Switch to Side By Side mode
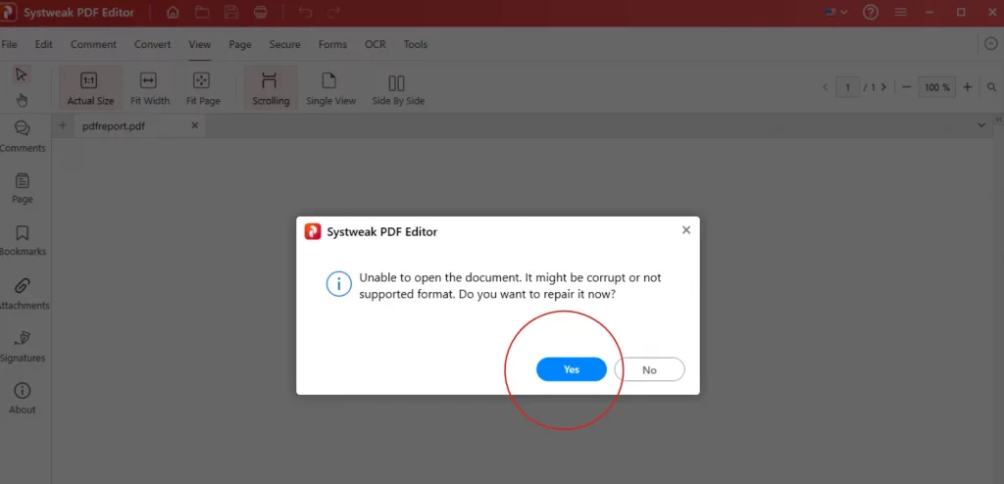The height and width of the screenshot is (484, 1004). coord(398,88)
